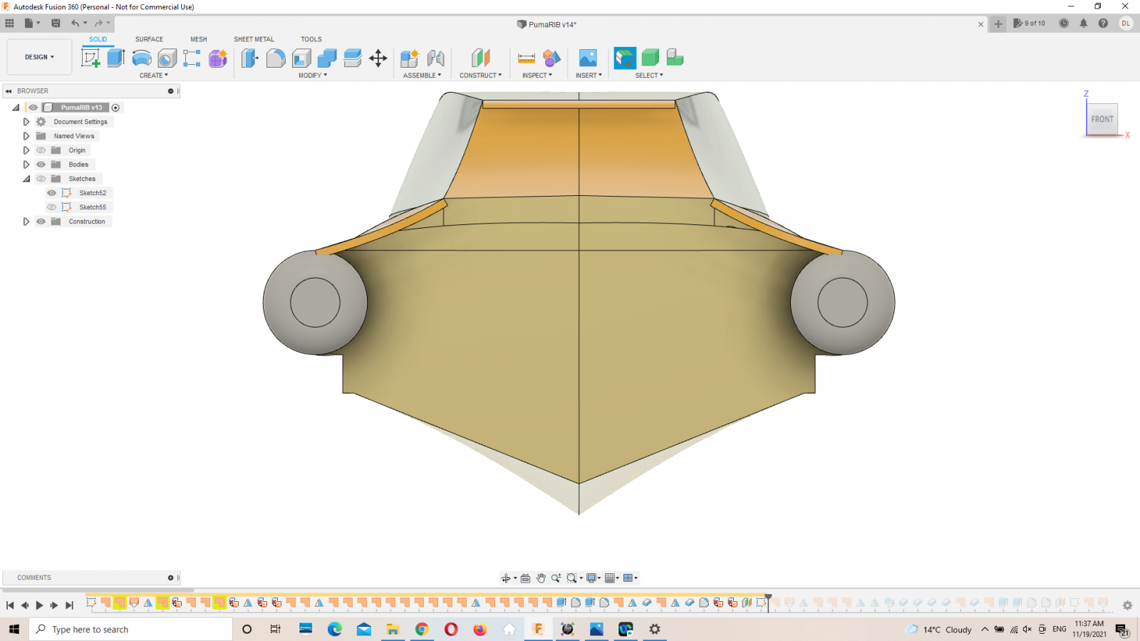Screen dimensions: 1140x641
Task: Toggle visibility of Construction folder
Action: 41,222
